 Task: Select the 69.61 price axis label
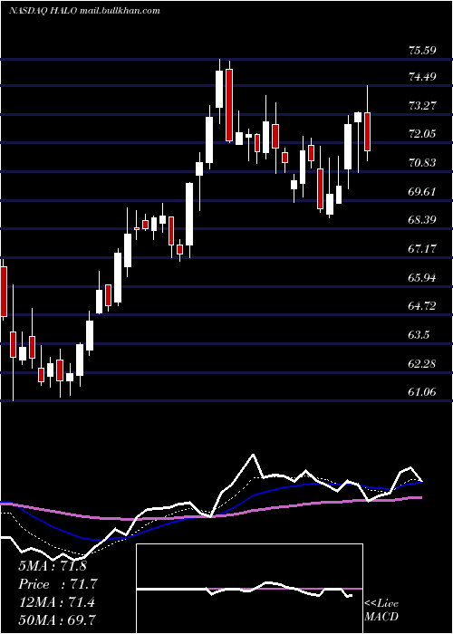coord(422,192)
